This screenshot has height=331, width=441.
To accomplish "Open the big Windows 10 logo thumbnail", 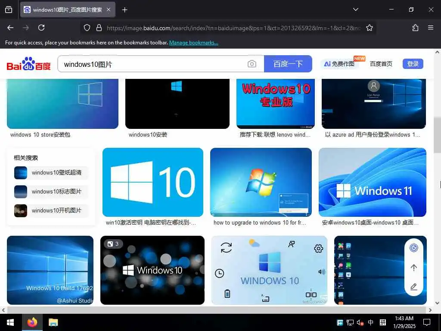I will click(x=153, y=182).
